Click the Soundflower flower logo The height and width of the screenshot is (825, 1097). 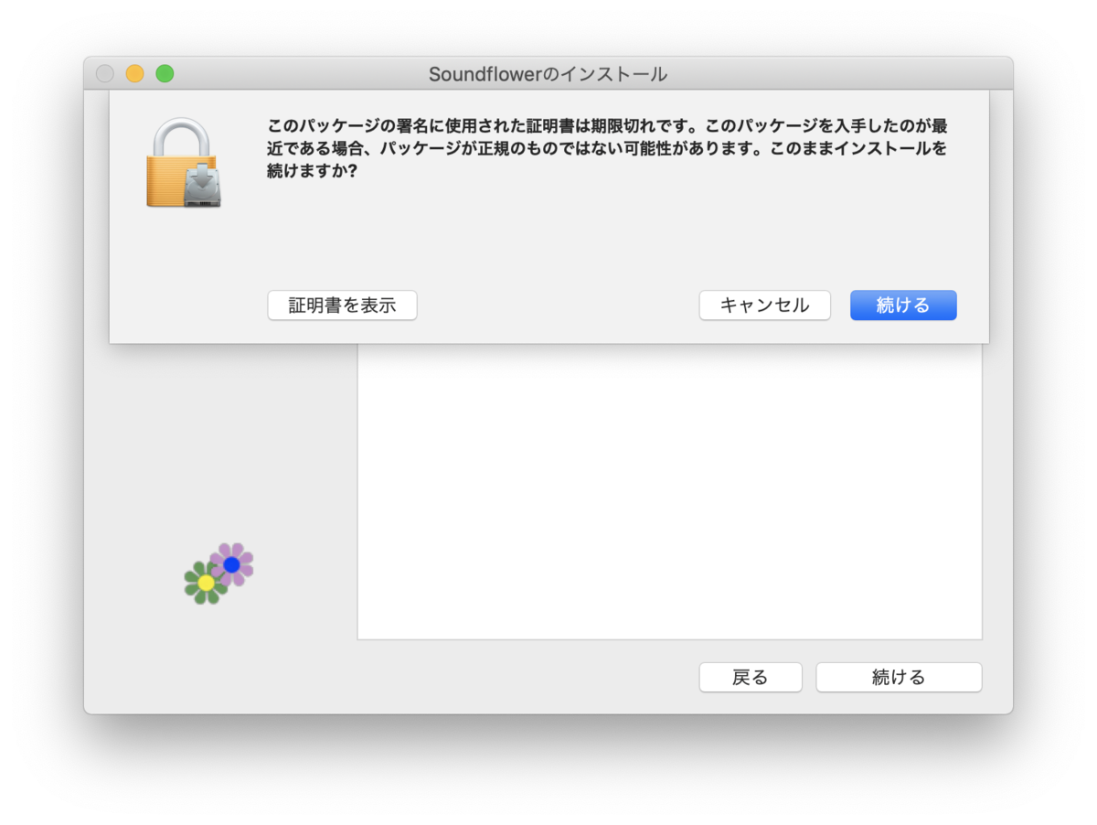tap(218, 573)
